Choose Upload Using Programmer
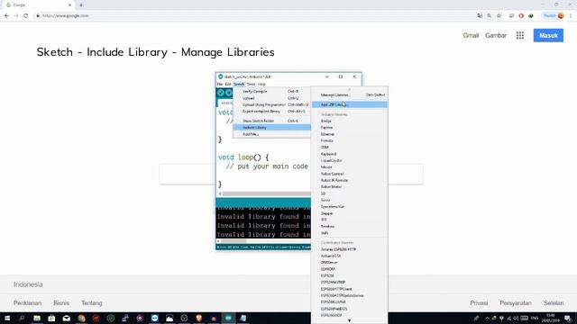 click(x=272, y=104)
